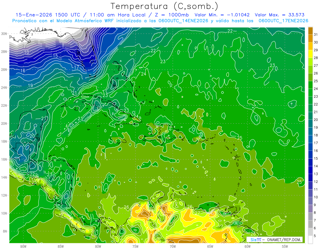
Task: Pick the orange swatch between legend 30 and 31
Action: [310, 38]
